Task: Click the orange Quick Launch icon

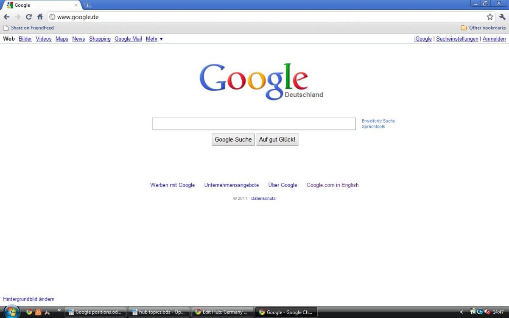Action: coord(38,312)
